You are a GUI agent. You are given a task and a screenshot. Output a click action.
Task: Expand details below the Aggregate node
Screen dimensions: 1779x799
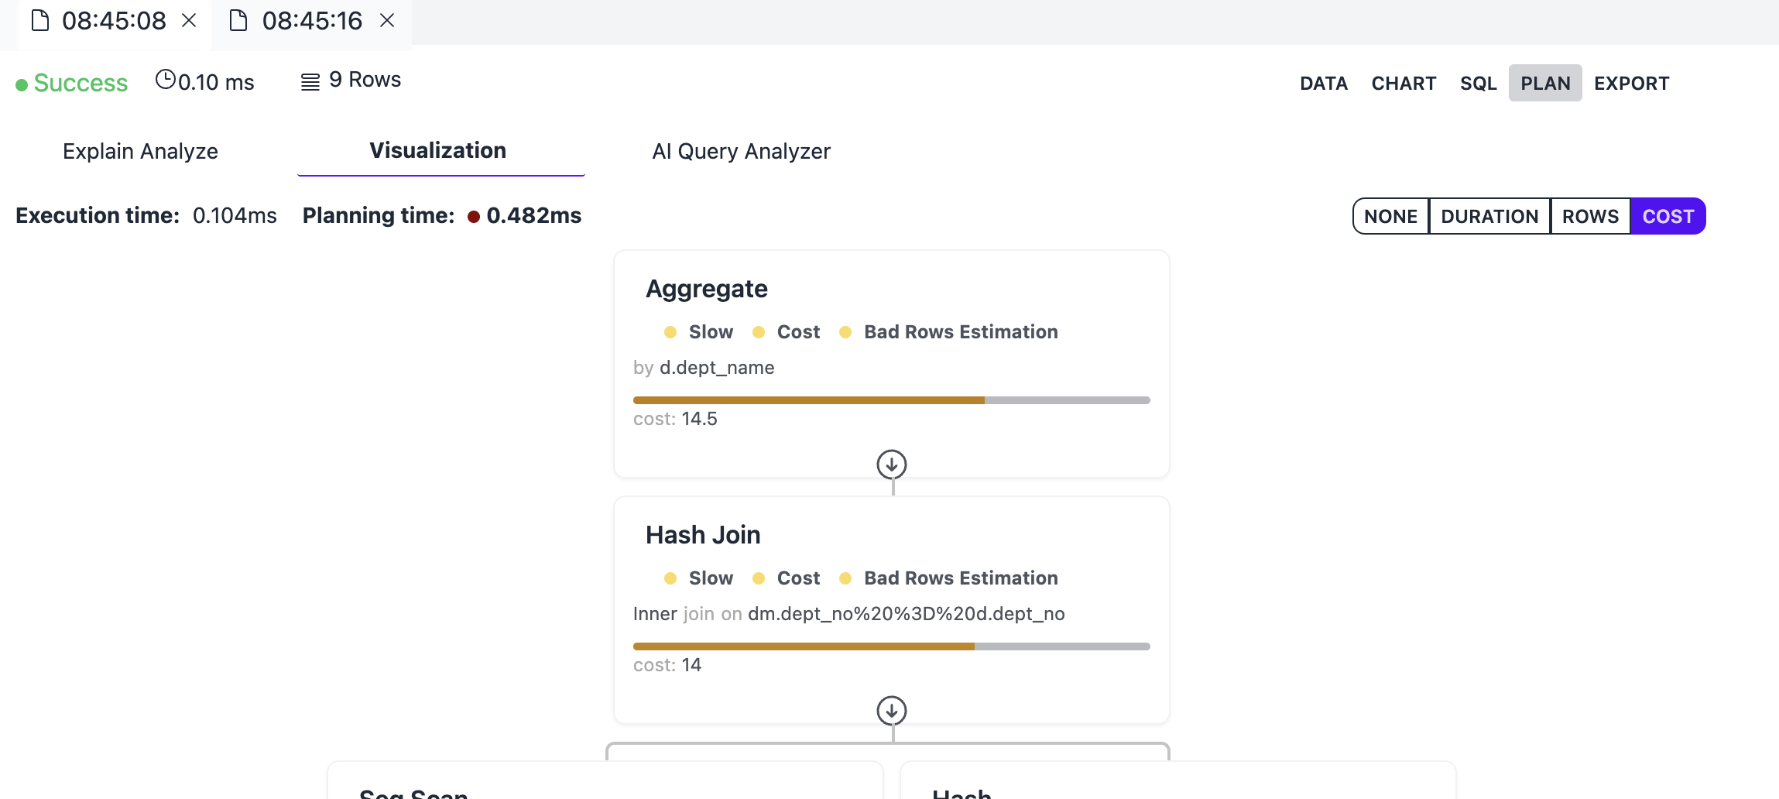pos(891,465)
